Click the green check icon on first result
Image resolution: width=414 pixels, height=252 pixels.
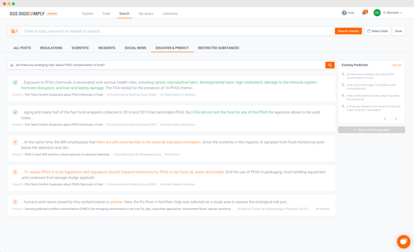[15, 82]
